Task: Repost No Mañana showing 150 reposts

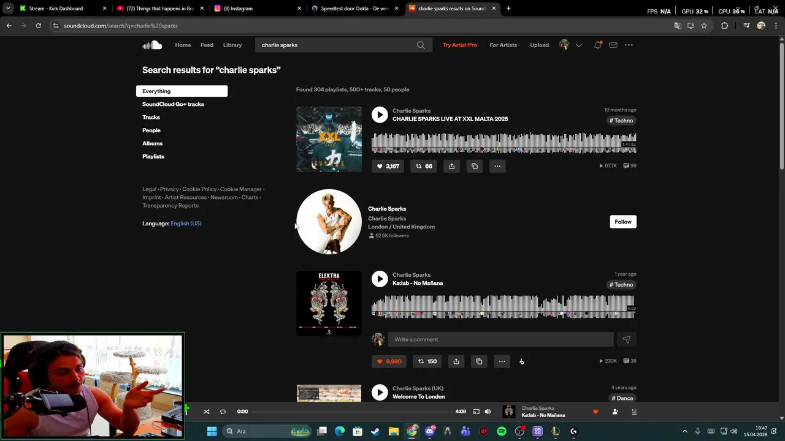Action: click(427, 361)
